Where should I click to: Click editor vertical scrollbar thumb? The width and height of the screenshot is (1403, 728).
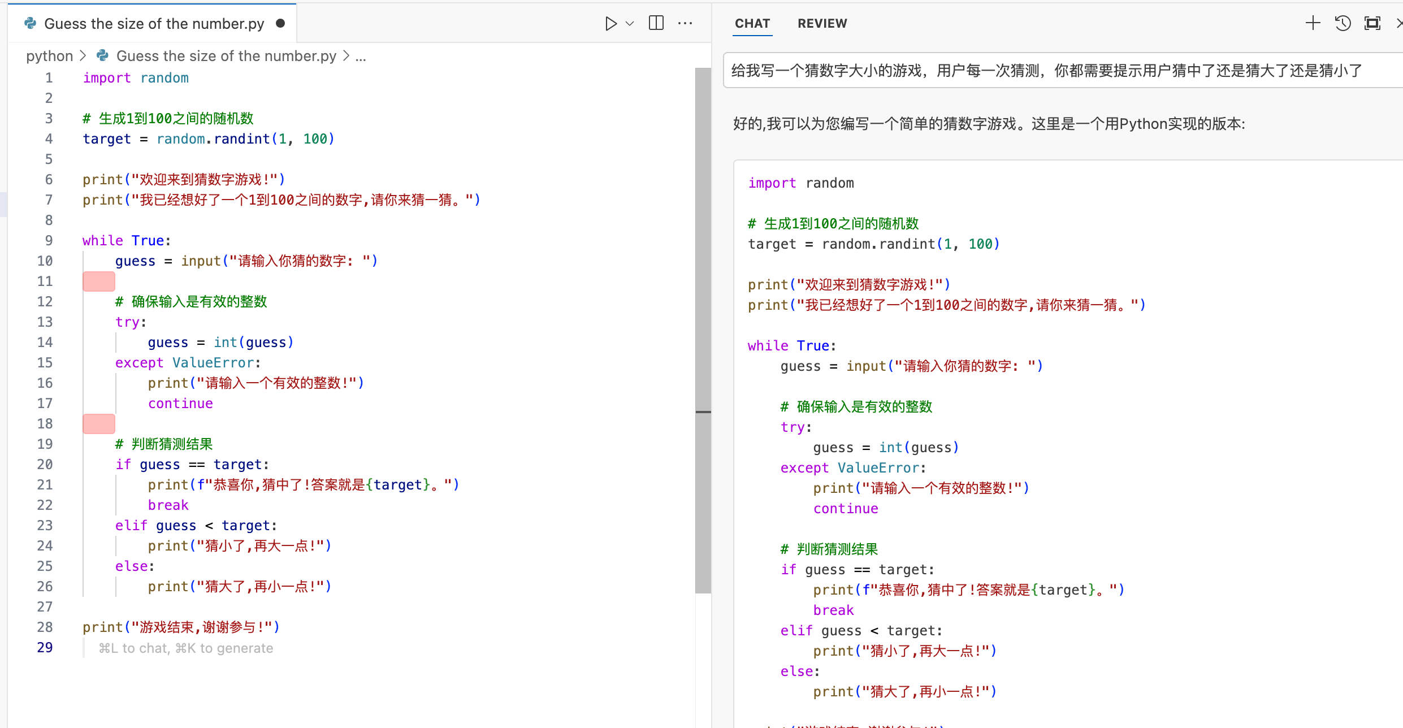coord(703,331)
